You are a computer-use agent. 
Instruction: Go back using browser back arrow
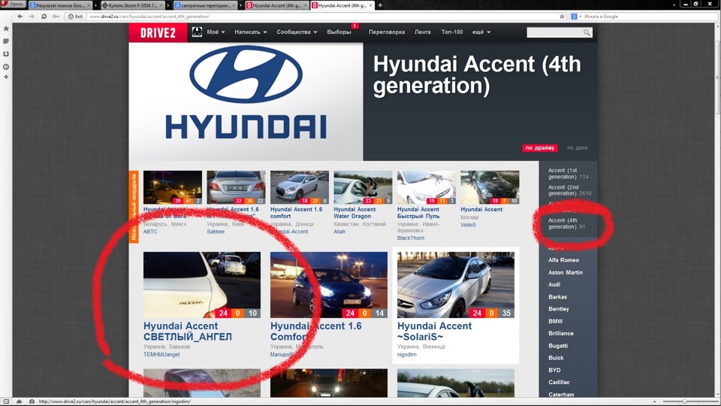click(x=20, y=16)
